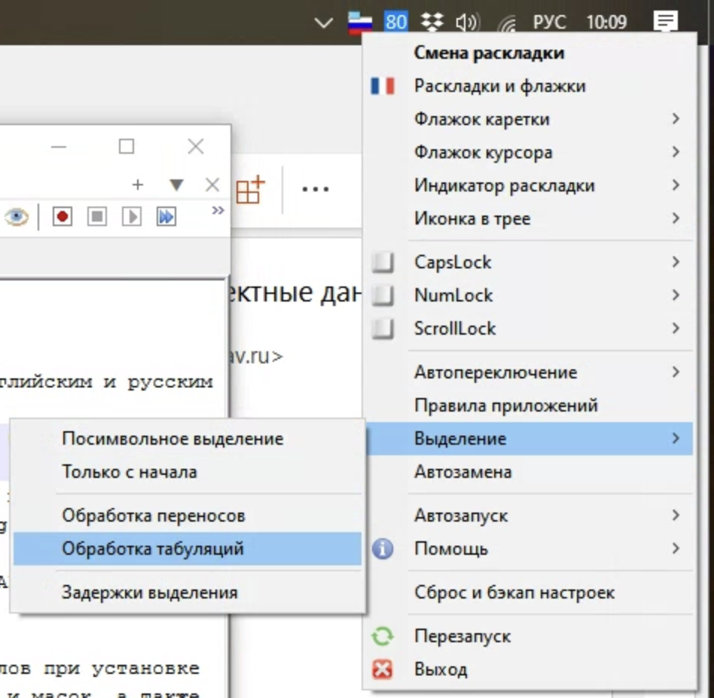The width and height of the screenshot is (714, 698).
Task: Open CapsLock submenu
Action: (529, 262)
